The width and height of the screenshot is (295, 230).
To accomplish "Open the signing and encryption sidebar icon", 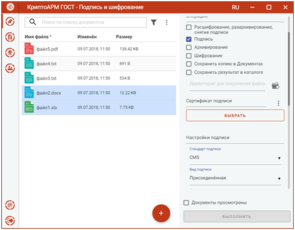I will 10,22.
